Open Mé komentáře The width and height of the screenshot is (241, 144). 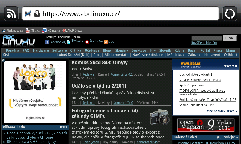[117, 55]
